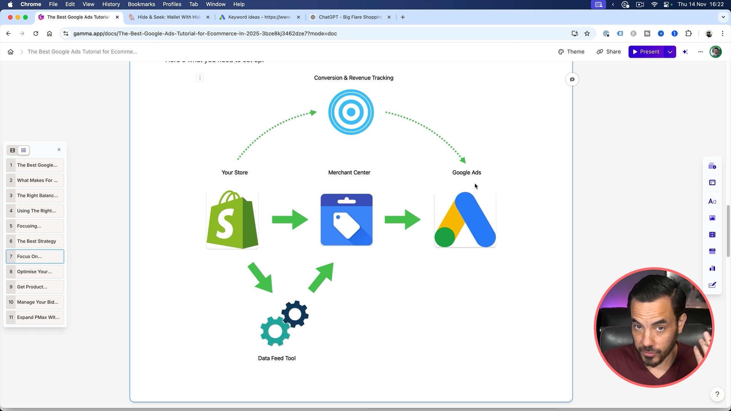Open video and media icon in sidebar
This screenshot has width=731, height=411.
[712, 235]
